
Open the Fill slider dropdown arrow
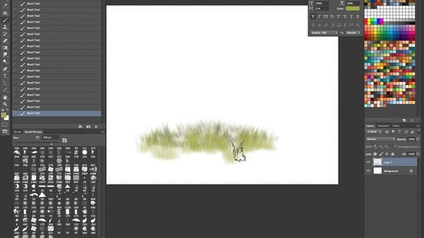point(418,154)
